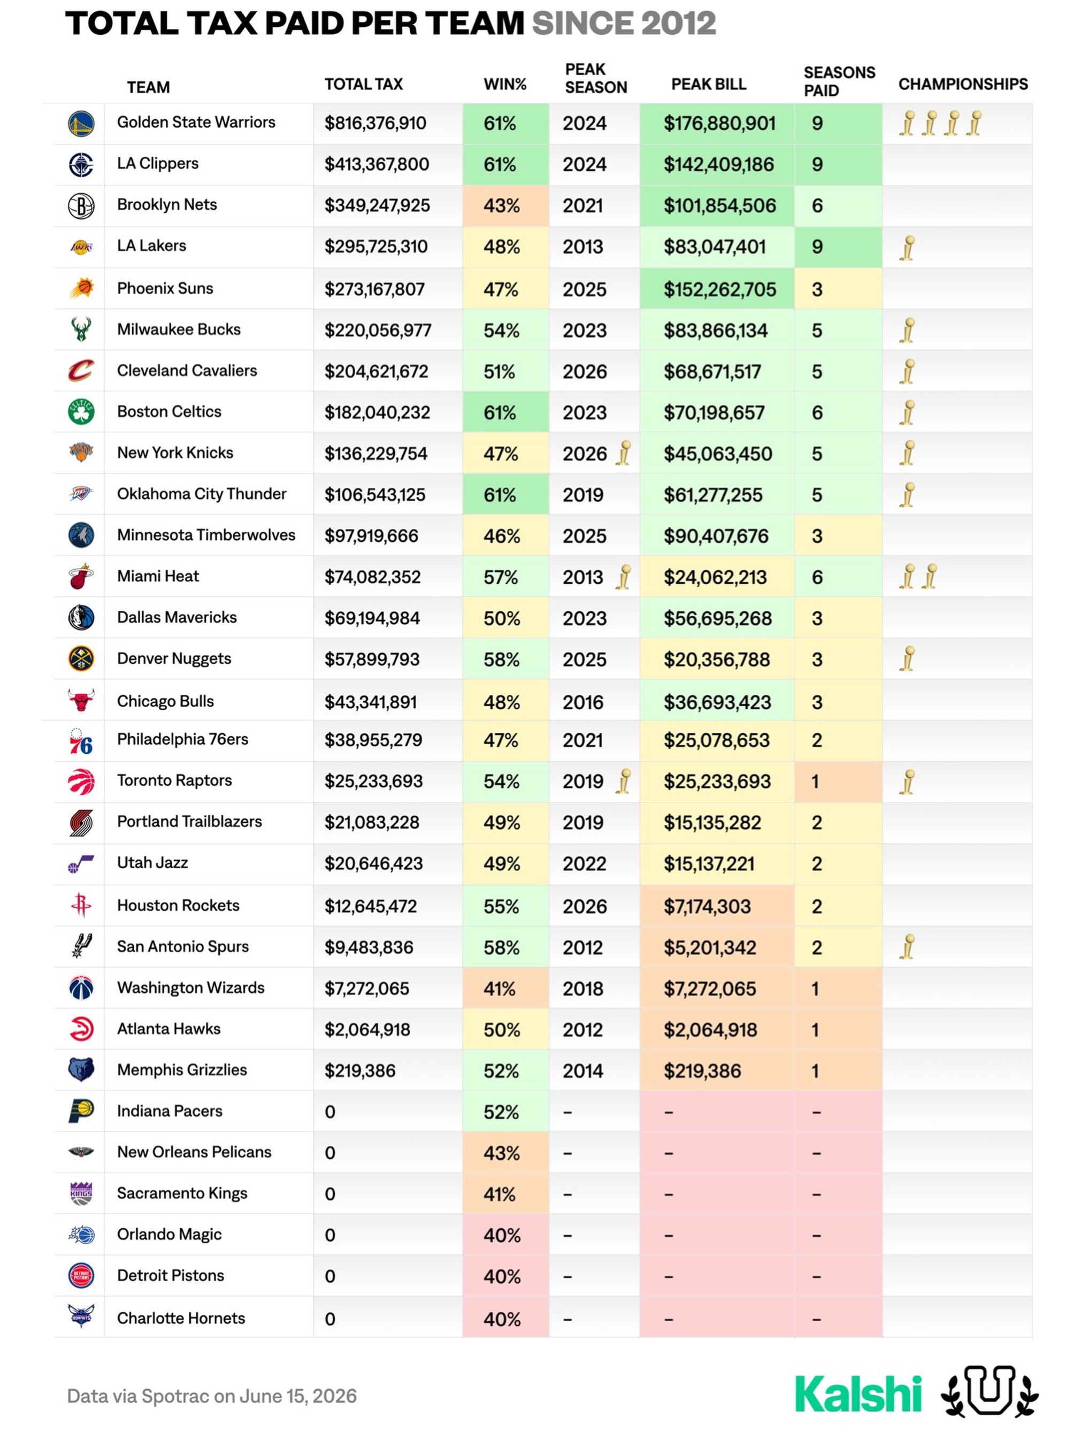Select the Brooklyn Nets logo icon
Viewport: 1074px width, 1432px height.
click(x=81, y=205)
